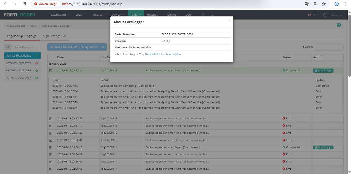The height and width of the screenshot is (174, 351).
Task: Bookmark page with the star icon
Action: (324, 4)
